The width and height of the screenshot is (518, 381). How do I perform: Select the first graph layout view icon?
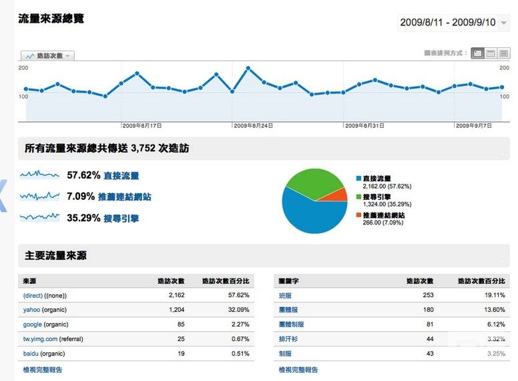click(477, 53)
